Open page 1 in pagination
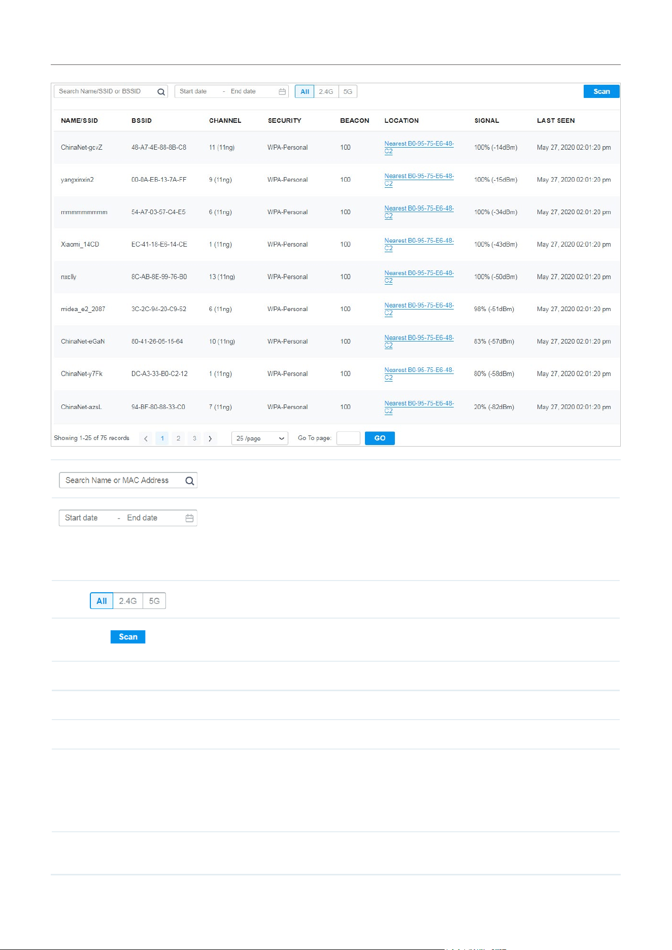This screenshot has width=672, height=950. tap(162, 438)
